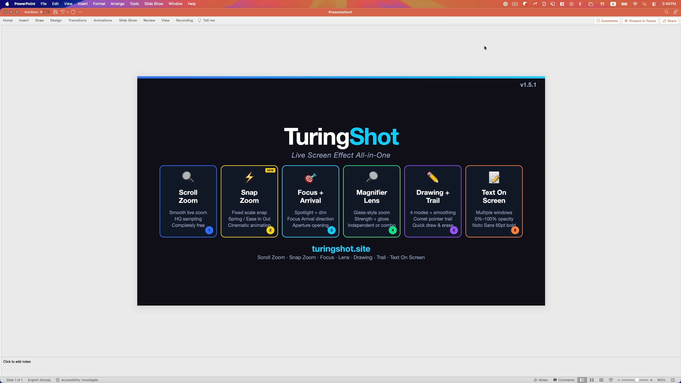Open the Format menu
This screenshot has width=681, height=383.
tap(99, 4)
